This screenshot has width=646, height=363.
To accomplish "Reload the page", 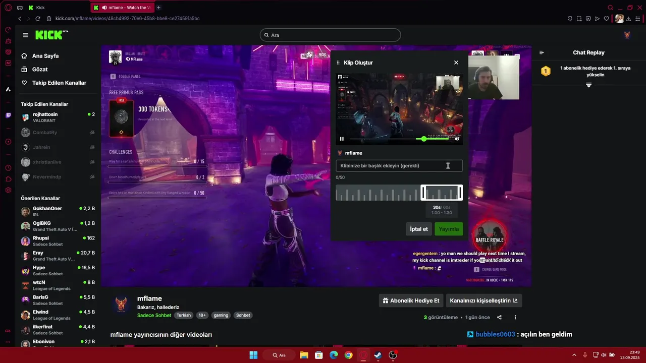I will tap(38, 19).
